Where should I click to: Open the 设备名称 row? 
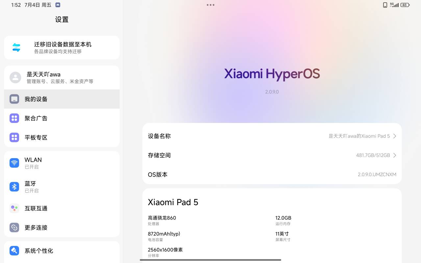point(272,136)
